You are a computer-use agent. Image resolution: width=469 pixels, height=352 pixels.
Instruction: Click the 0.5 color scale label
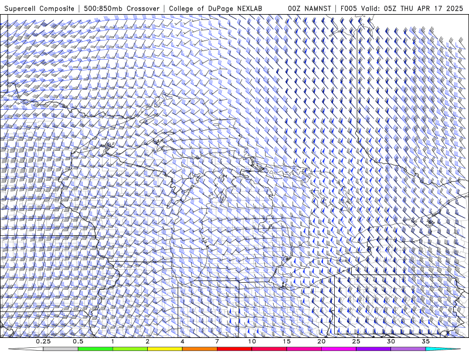click(78, 341)
